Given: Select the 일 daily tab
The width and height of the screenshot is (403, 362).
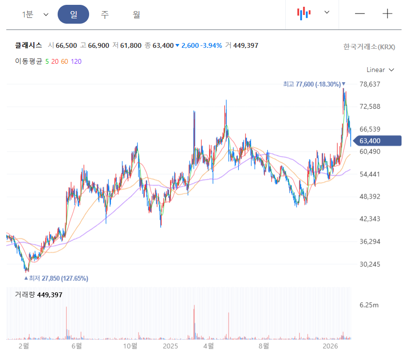Looking at the screenshot, I should [x=73, y=14].
